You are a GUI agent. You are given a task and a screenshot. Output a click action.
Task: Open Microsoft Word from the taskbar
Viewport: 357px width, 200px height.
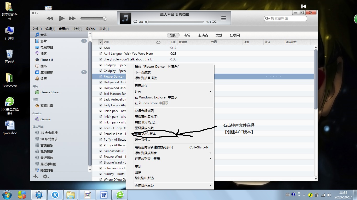click(104, 195)
